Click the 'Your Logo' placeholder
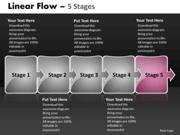Image resolution: width=180 pixels, height=135 pixels. [x=167, y=130]
